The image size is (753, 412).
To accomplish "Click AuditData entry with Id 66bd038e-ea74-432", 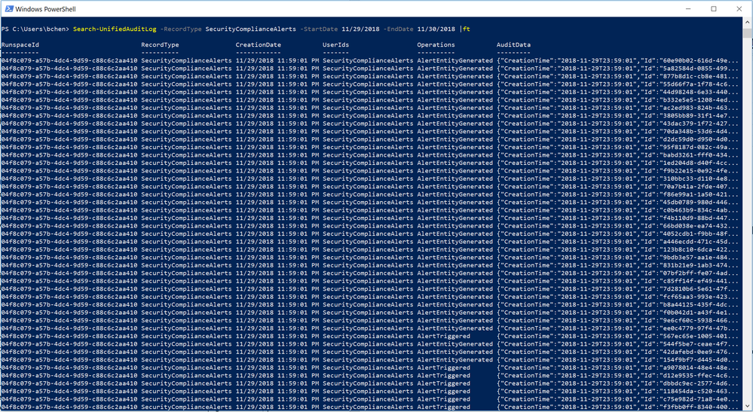I will [618, 226].
